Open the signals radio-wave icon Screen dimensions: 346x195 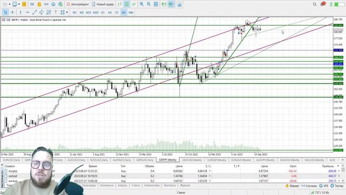click(46, 4)
